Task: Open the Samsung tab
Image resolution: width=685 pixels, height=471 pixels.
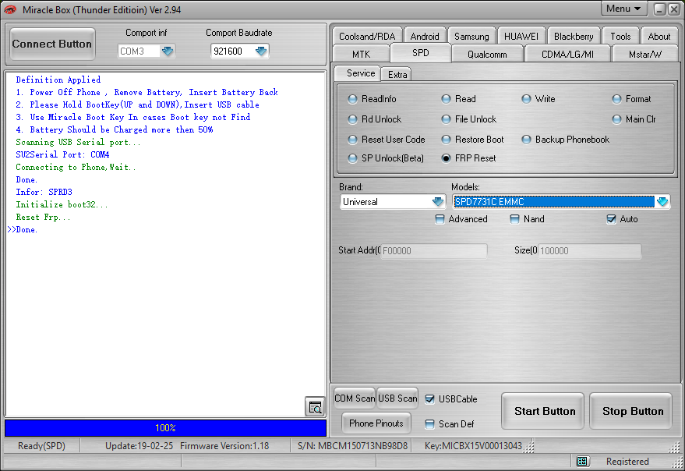Action: pyautogui.click(x=471, y=37)
